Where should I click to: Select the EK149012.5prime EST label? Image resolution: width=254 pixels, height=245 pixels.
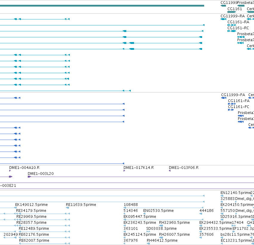[x=31, y=205]
